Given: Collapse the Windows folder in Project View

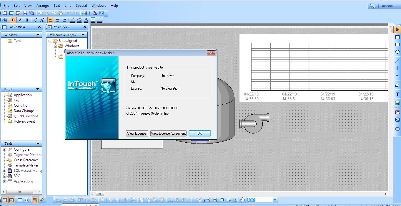Looking at the screenshot, I should click(x=56, y=46).
